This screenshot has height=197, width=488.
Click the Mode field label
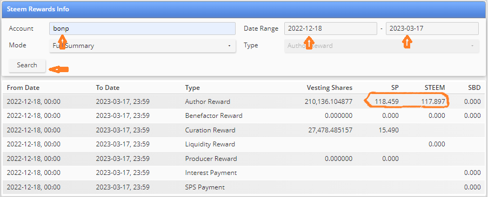(x=17, y=45)
